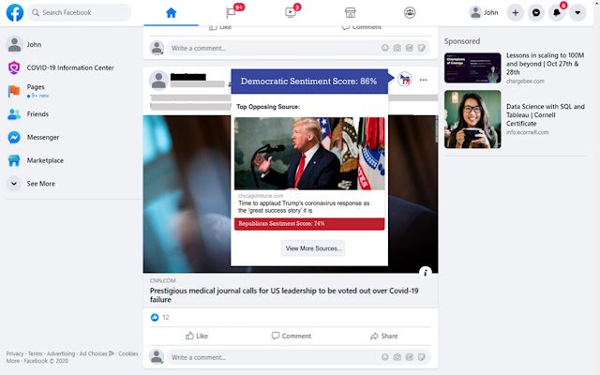Add GIF in top comment box
The image size is (600, 375).
pos(410,48)
